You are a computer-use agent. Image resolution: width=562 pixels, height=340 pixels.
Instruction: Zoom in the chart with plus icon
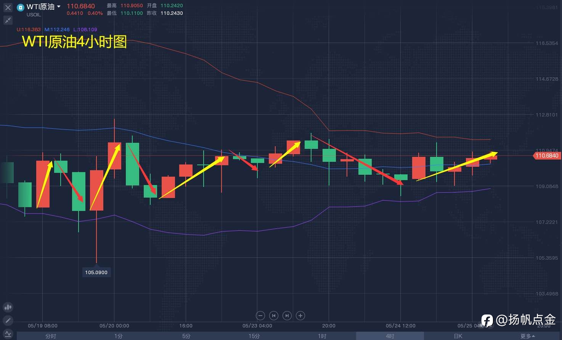300,315
